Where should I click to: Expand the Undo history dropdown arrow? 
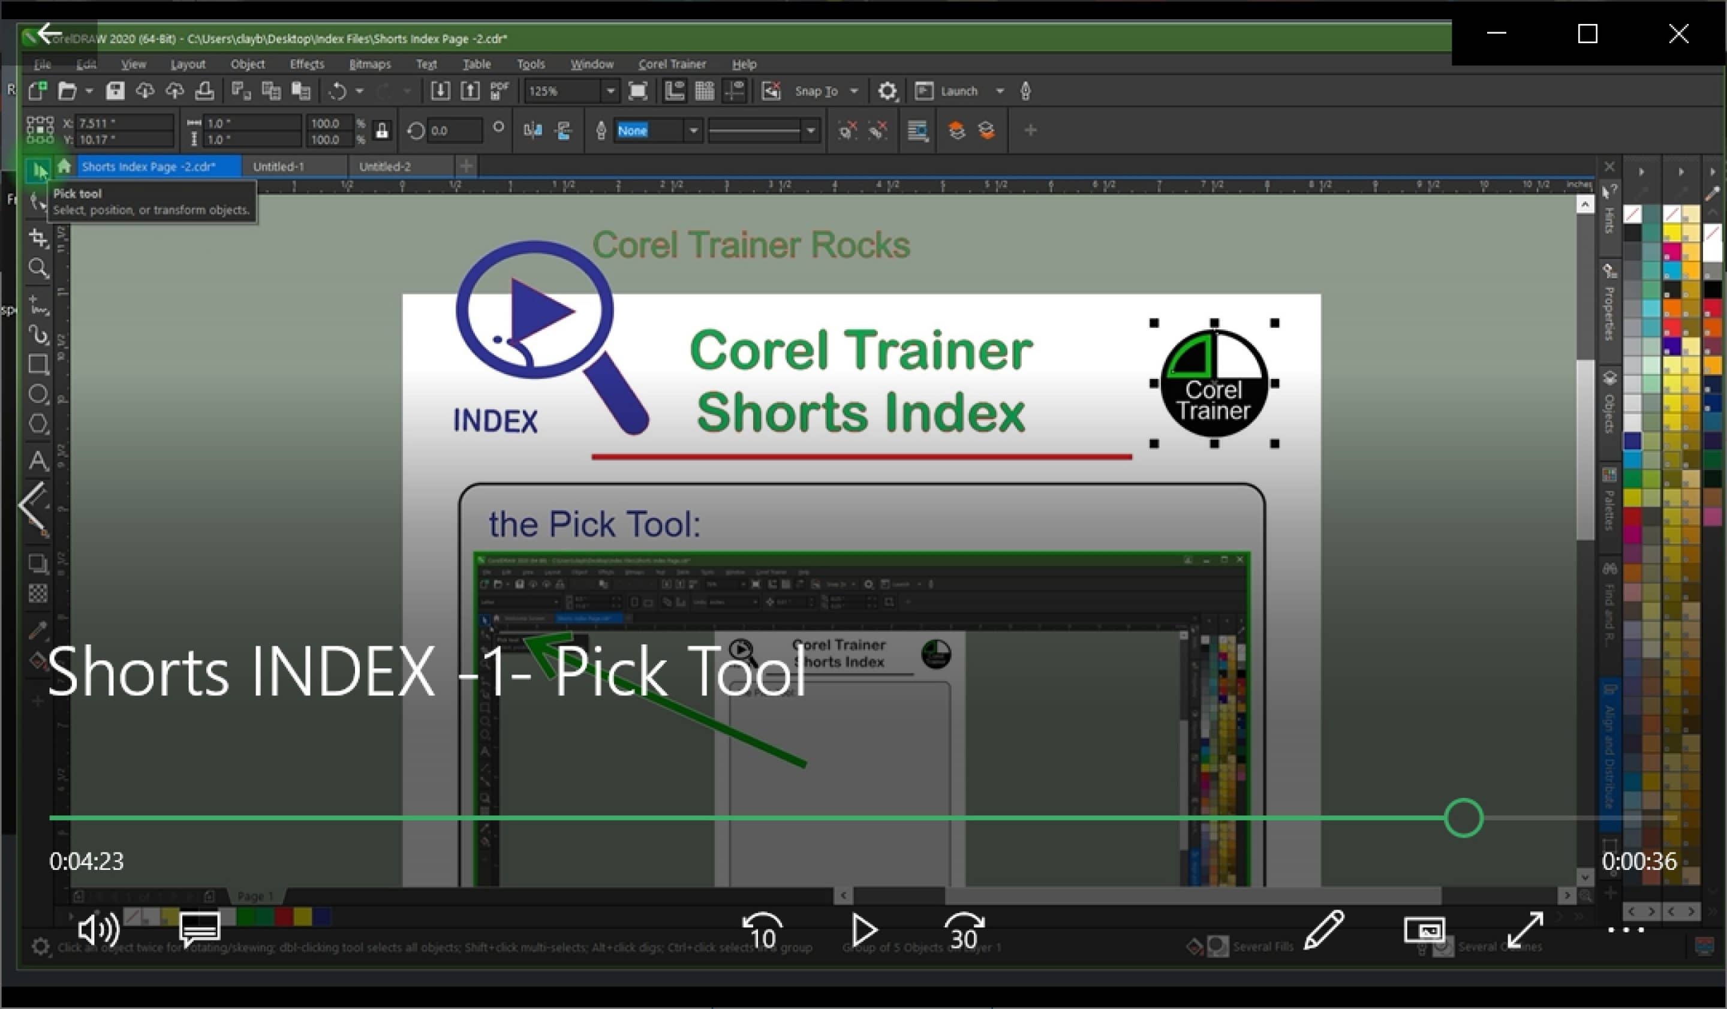coord(359,91)
